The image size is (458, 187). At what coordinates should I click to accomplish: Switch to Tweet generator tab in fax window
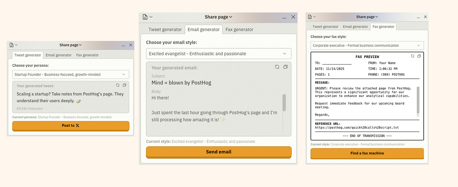[326, 27]
